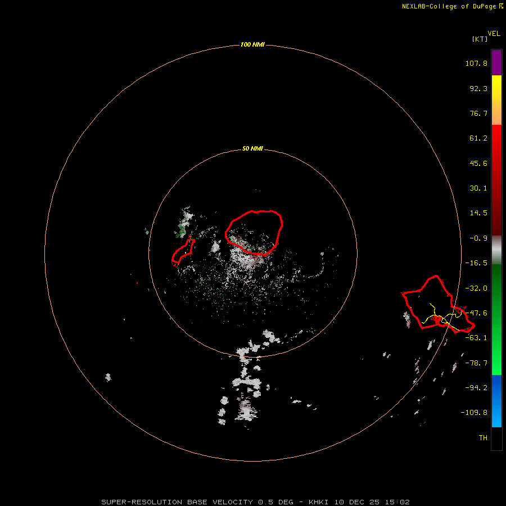Viewport: 506px width, 506px height.
Task: Click the large central island outline
Action: tap(254, 233)
